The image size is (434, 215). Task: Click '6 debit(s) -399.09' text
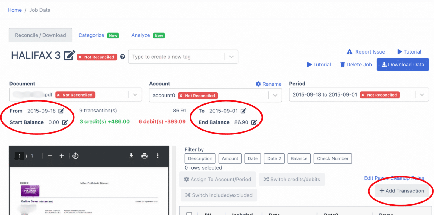point(162,122)
